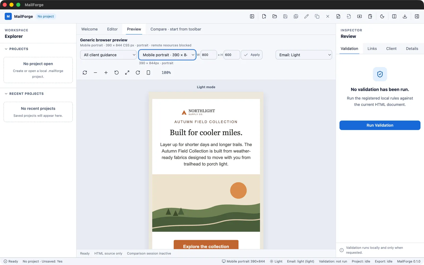The width and height of the screenshot is (424, 265).
Task: Open the Mobile portrait viewport dropdown
Action: [167, 55]
